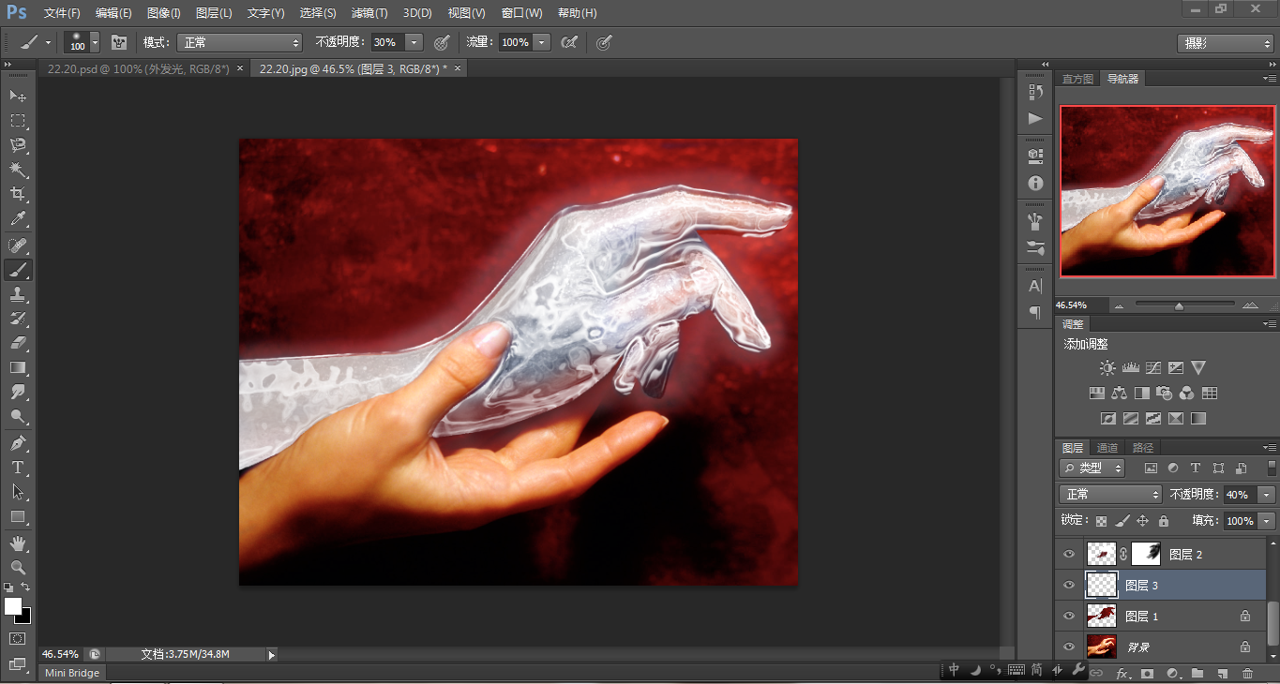1280x684 pixels.
Task: Select the Magic Wand tool
Action: tap(18, 170)
